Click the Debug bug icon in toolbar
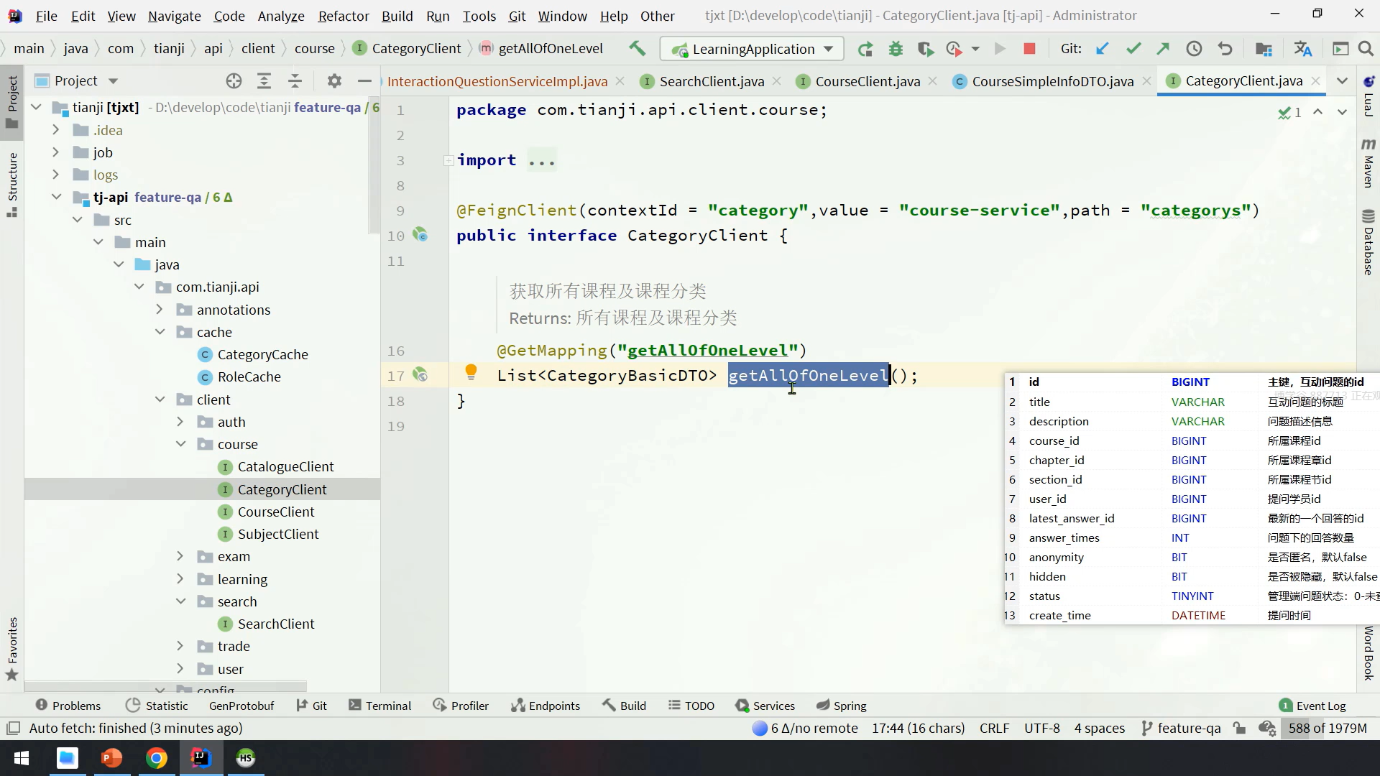 pos(896,49)
